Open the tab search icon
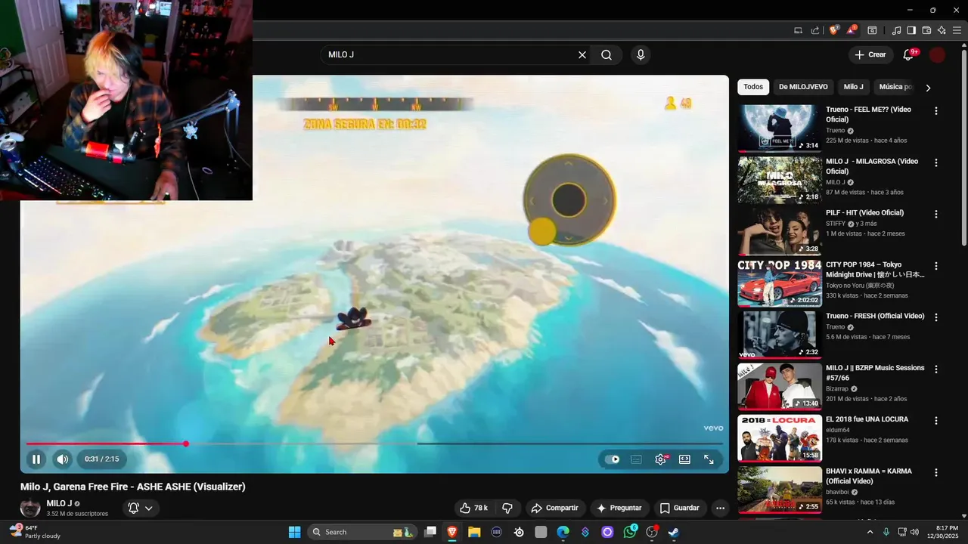 (872, 30)
